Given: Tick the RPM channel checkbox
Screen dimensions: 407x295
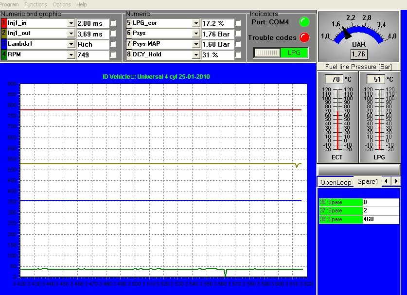Looking at the screenshot, I should point(113,55).
